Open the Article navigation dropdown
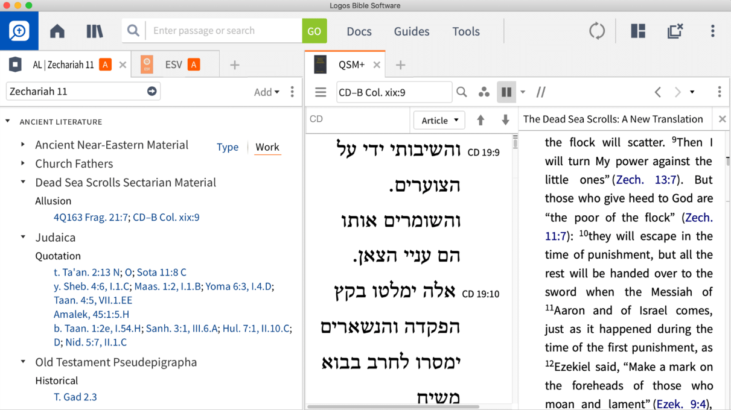 [439, 120]
